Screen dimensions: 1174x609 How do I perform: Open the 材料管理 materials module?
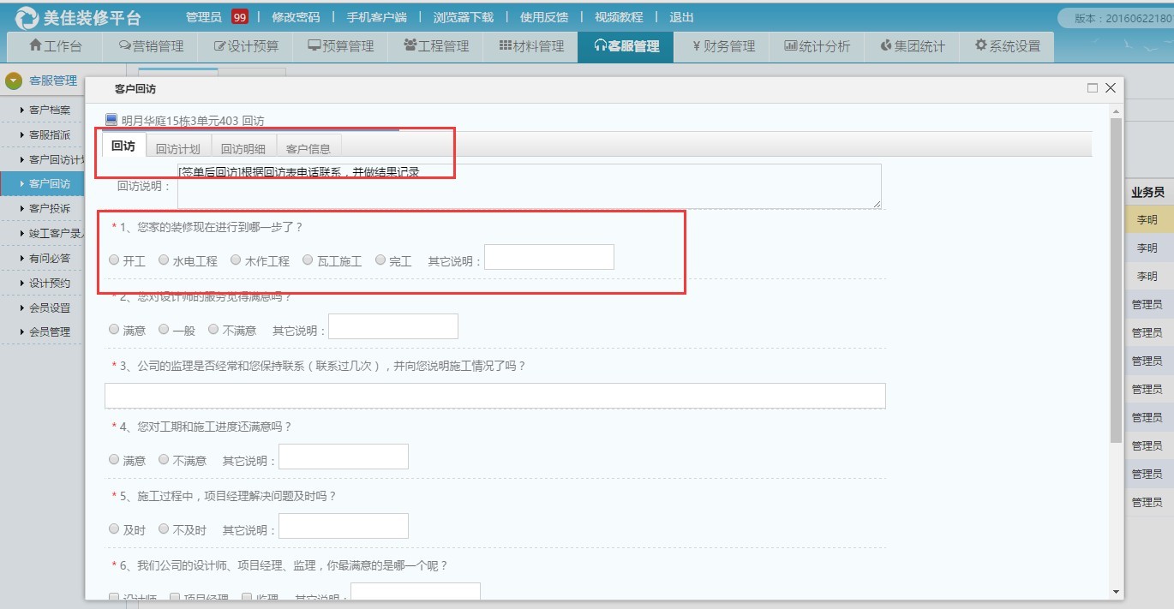pyautogui.click(x=531, y=47)
